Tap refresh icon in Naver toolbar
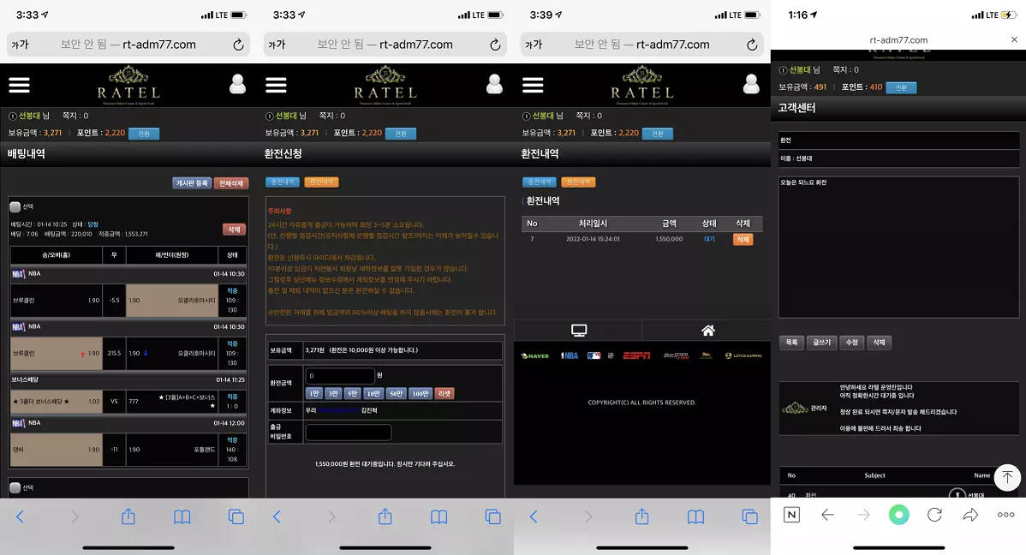 point(934,515)
